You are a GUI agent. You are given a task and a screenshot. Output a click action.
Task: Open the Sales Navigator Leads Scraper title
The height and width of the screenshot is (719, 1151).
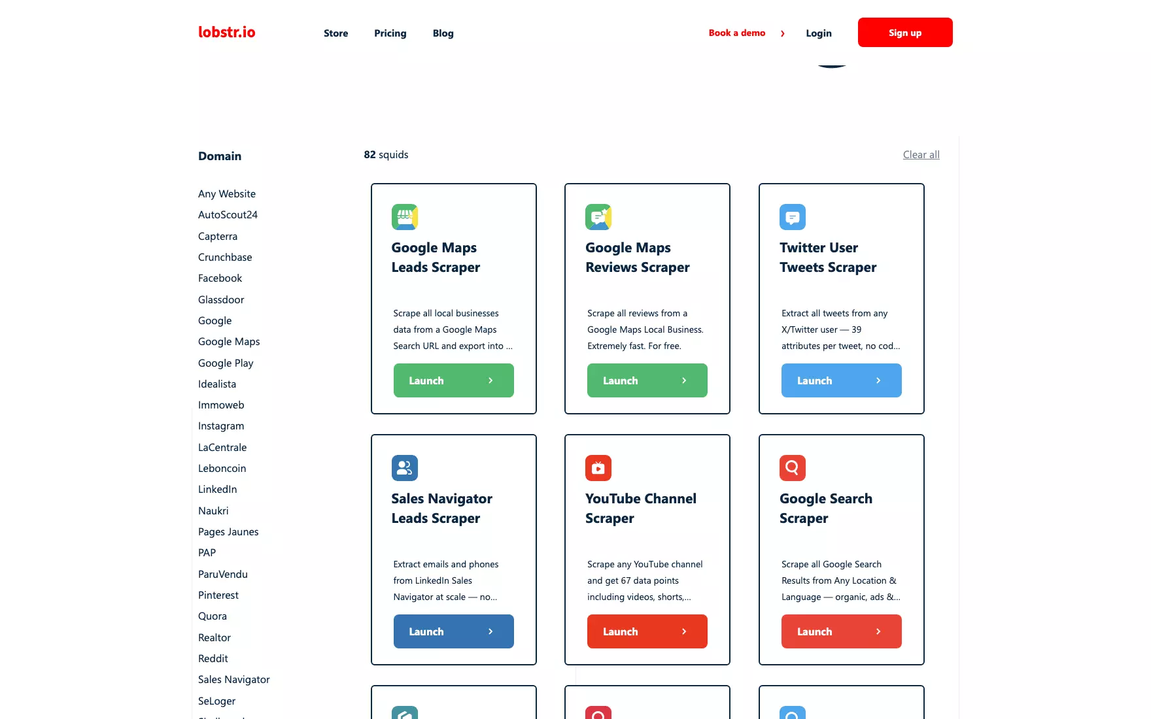tap(441, 509)
